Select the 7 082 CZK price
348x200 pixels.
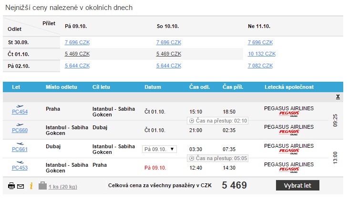pos(260,66)
